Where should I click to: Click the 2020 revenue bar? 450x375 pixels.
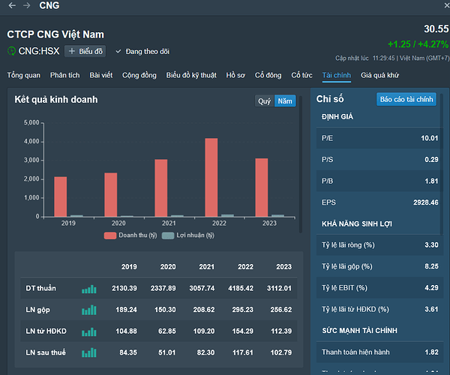[x=111, y=194]
